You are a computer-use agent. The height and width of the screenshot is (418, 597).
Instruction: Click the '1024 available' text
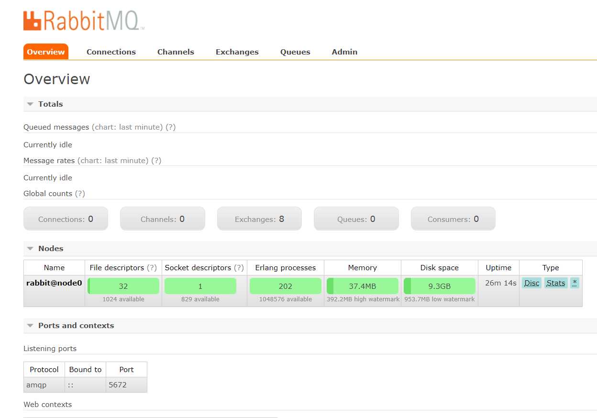(123, 299)
